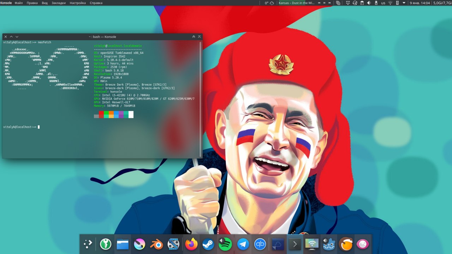Click the 5,0Gi/7,7Gi memory monitor
452x254 pixels.
point(442,3)
